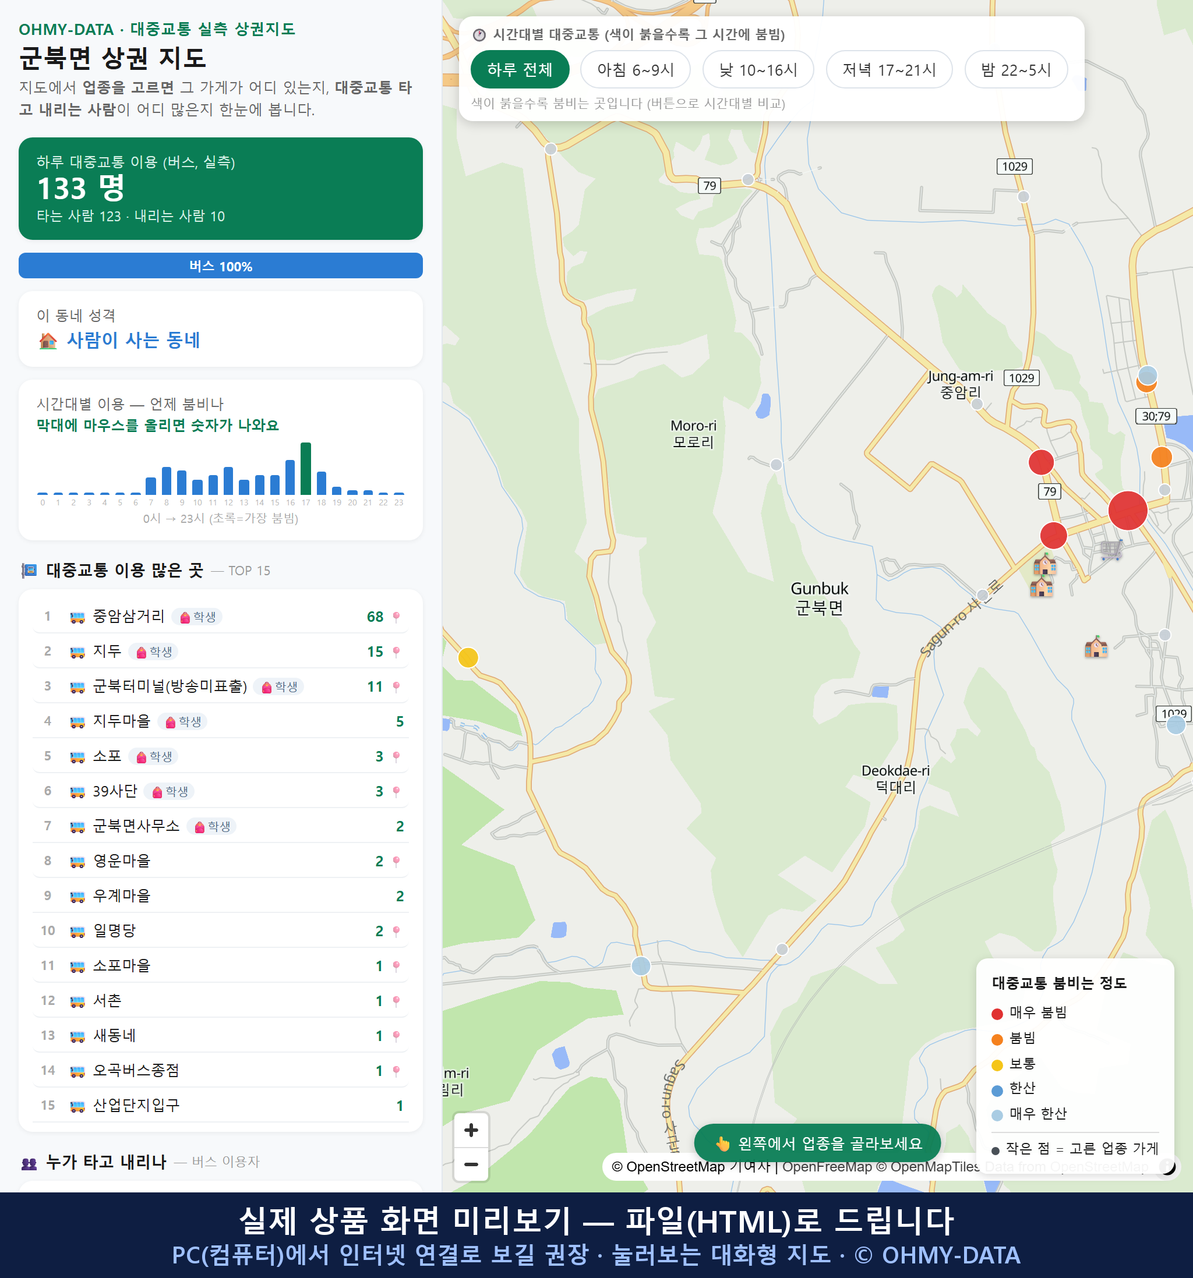Click the bus icon beside 산업단지입구

coord(77,1106)
